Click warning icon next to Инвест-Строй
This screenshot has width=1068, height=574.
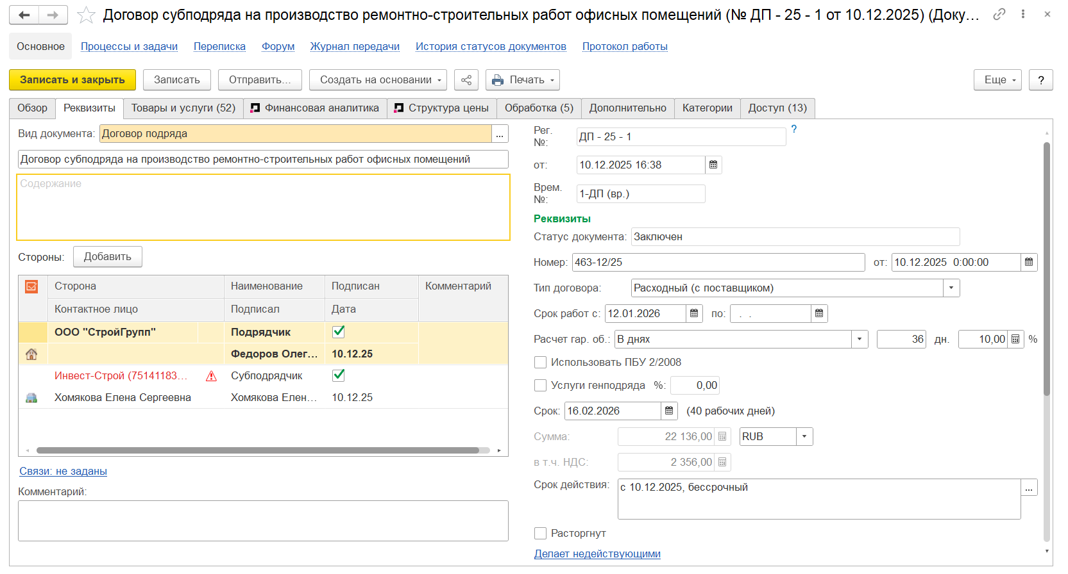coord(211,376)
